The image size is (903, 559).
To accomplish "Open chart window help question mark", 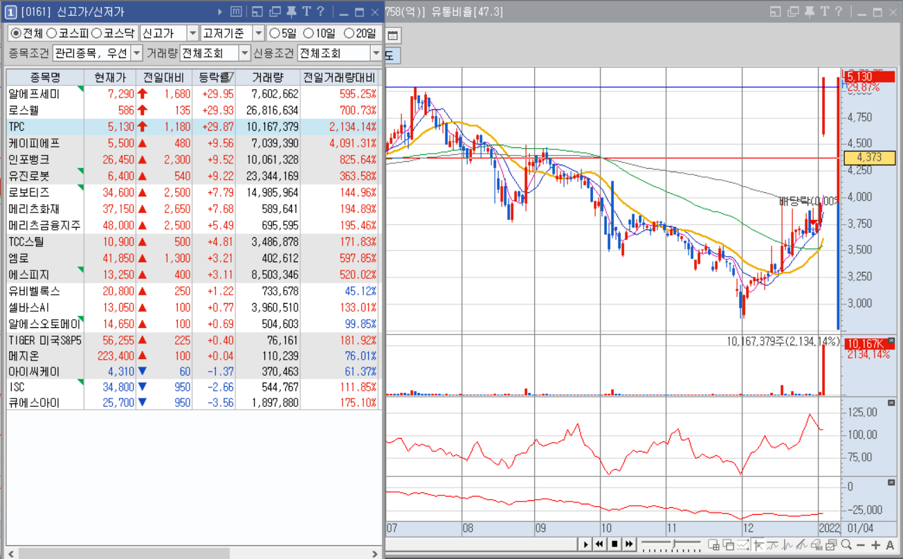I will (838, 12).
